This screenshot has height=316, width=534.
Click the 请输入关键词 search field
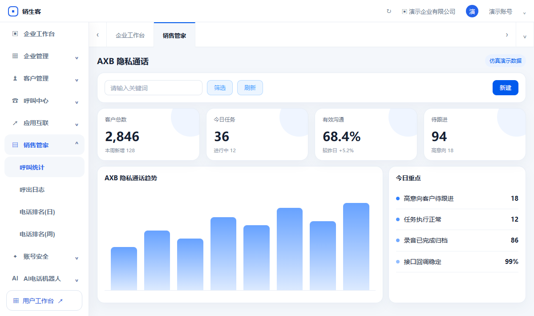(154, 88)
